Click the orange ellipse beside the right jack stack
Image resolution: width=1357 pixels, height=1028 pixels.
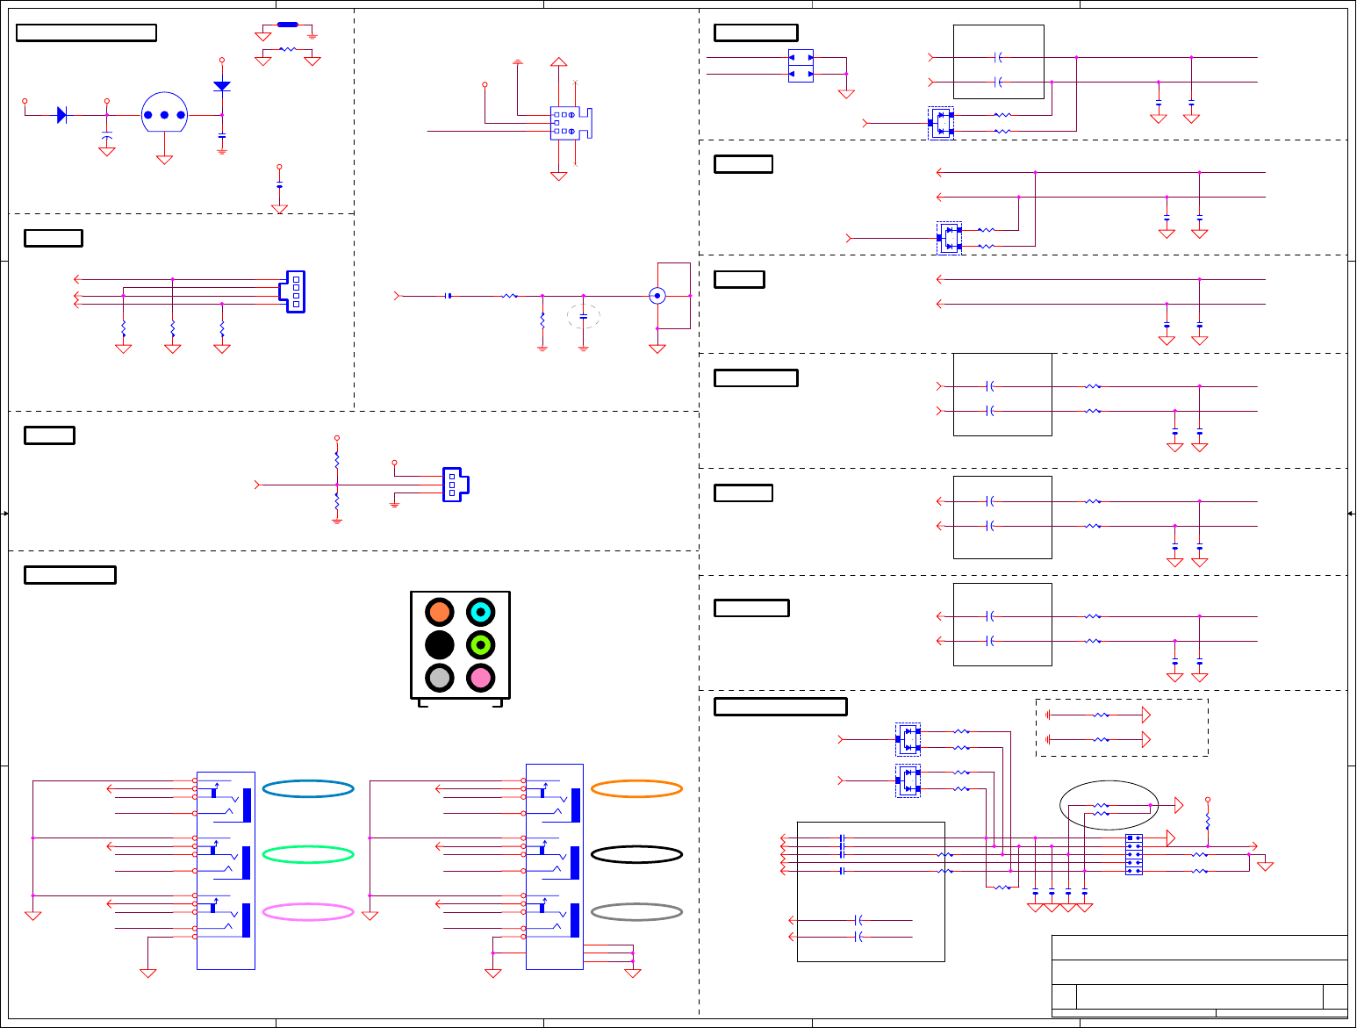[637, 788]
